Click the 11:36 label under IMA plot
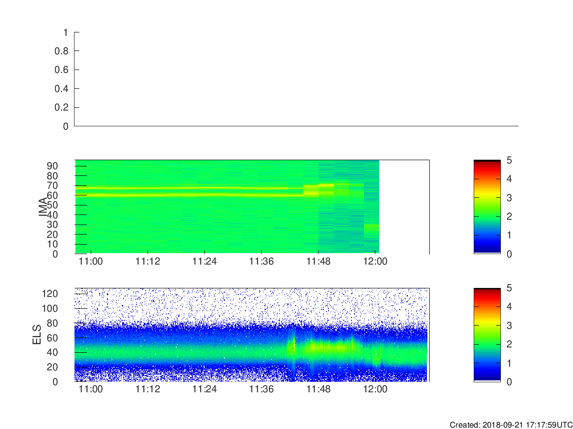 261,261
